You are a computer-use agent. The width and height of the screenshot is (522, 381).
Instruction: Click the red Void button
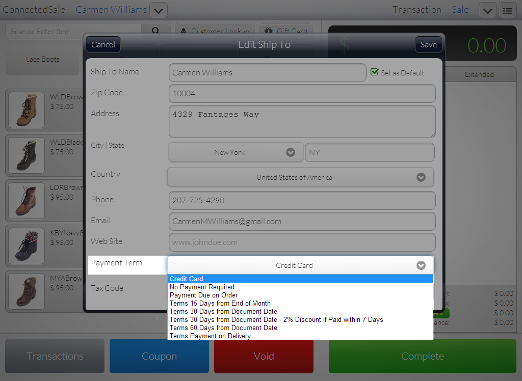click(x=264, y=356)
